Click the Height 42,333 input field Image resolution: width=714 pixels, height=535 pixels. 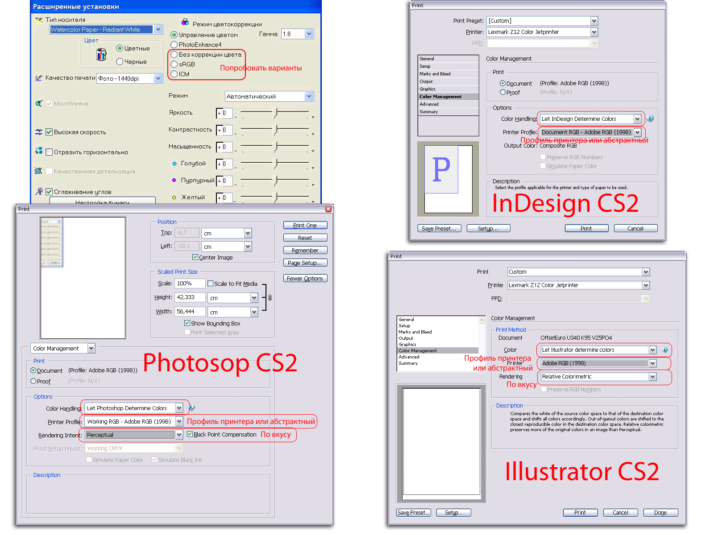[190, 297]
